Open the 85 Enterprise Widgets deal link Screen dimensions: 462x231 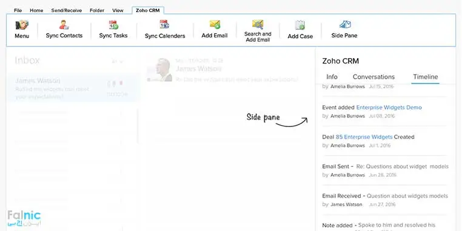(x=364, y=137)
